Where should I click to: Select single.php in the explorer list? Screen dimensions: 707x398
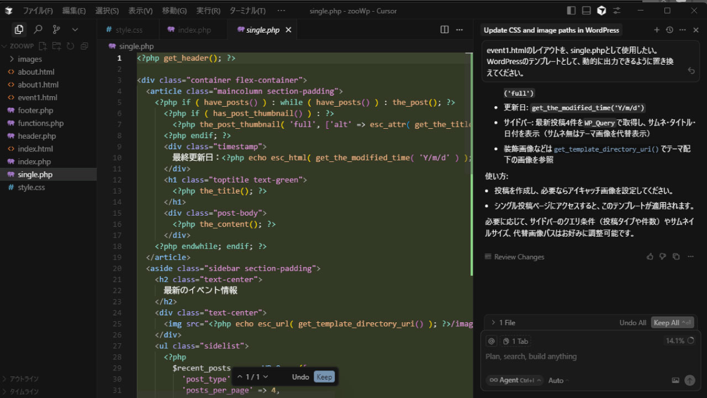pyautogui.click(x=48, y=174)
